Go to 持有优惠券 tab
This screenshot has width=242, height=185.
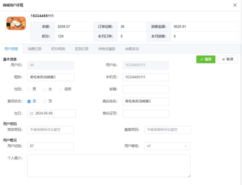click(x=107, y=49)
